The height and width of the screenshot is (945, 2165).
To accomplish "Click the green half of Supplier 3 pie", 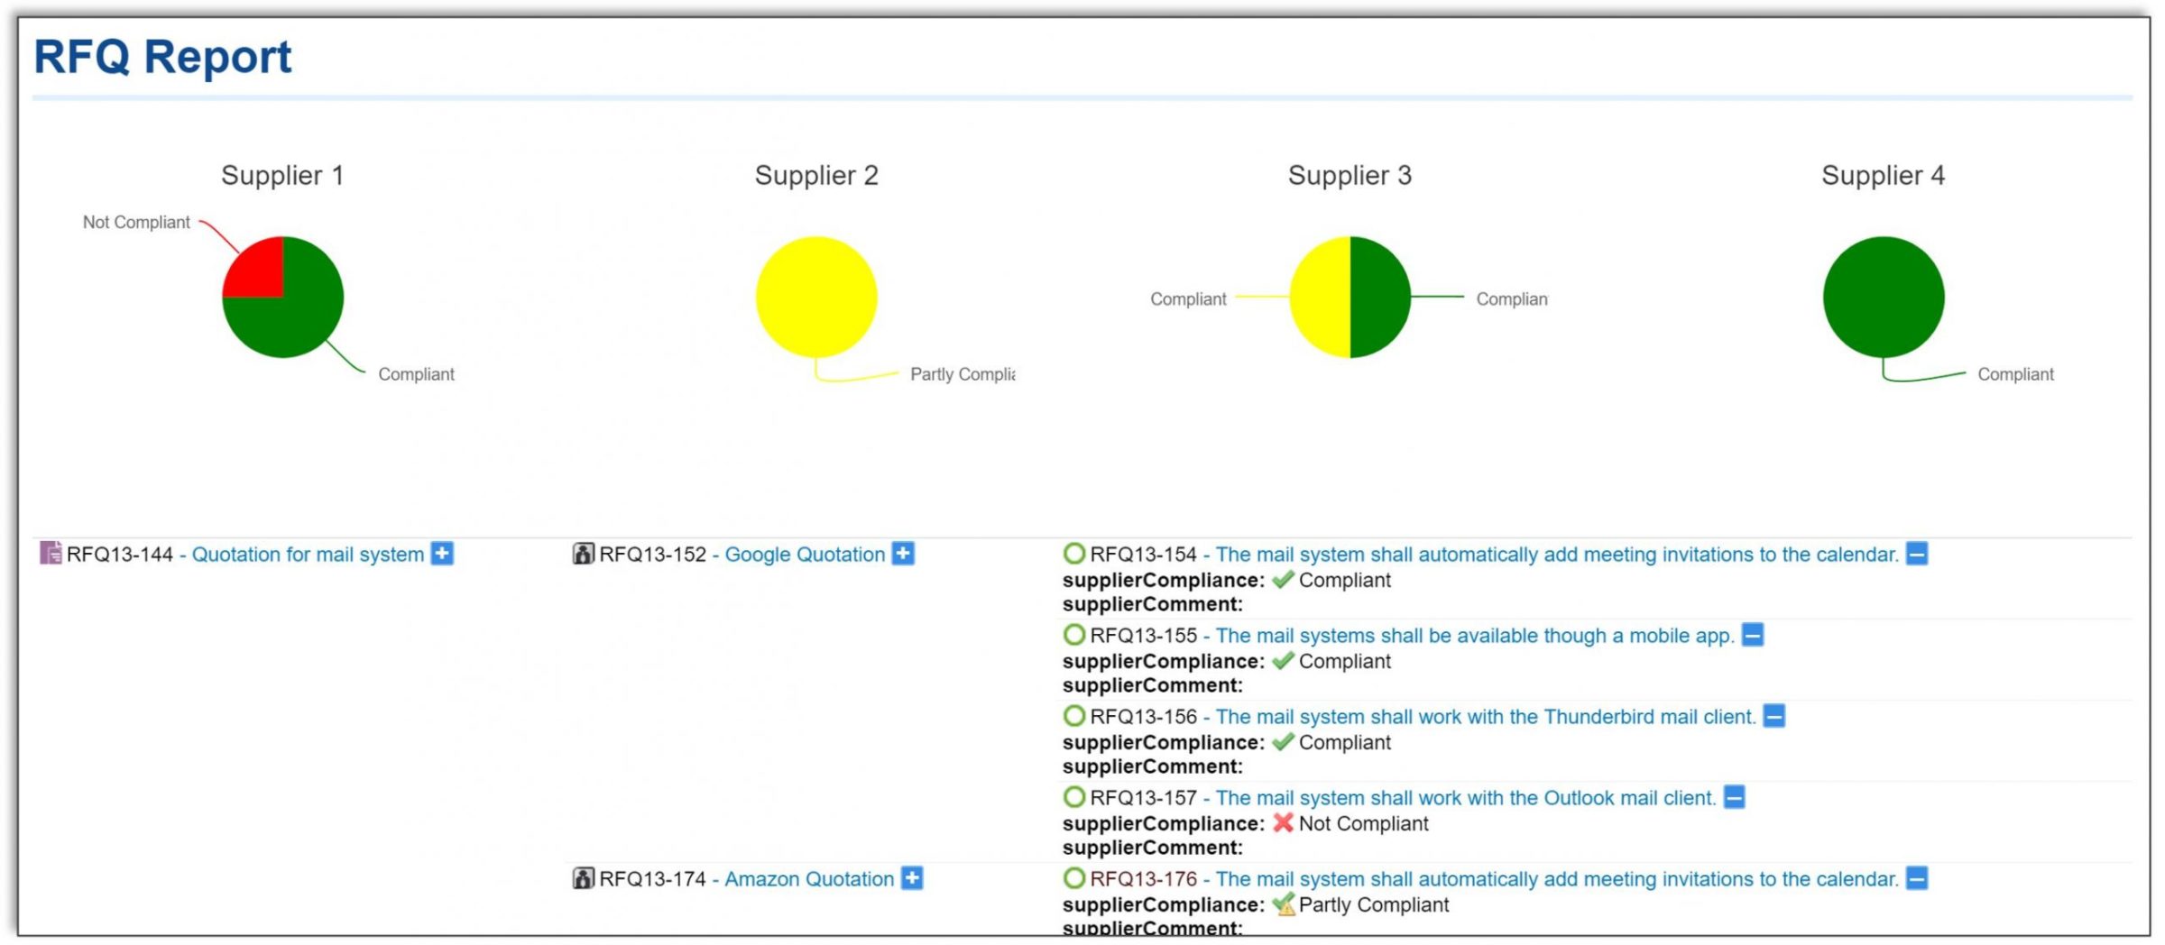I will (1379, 297).
